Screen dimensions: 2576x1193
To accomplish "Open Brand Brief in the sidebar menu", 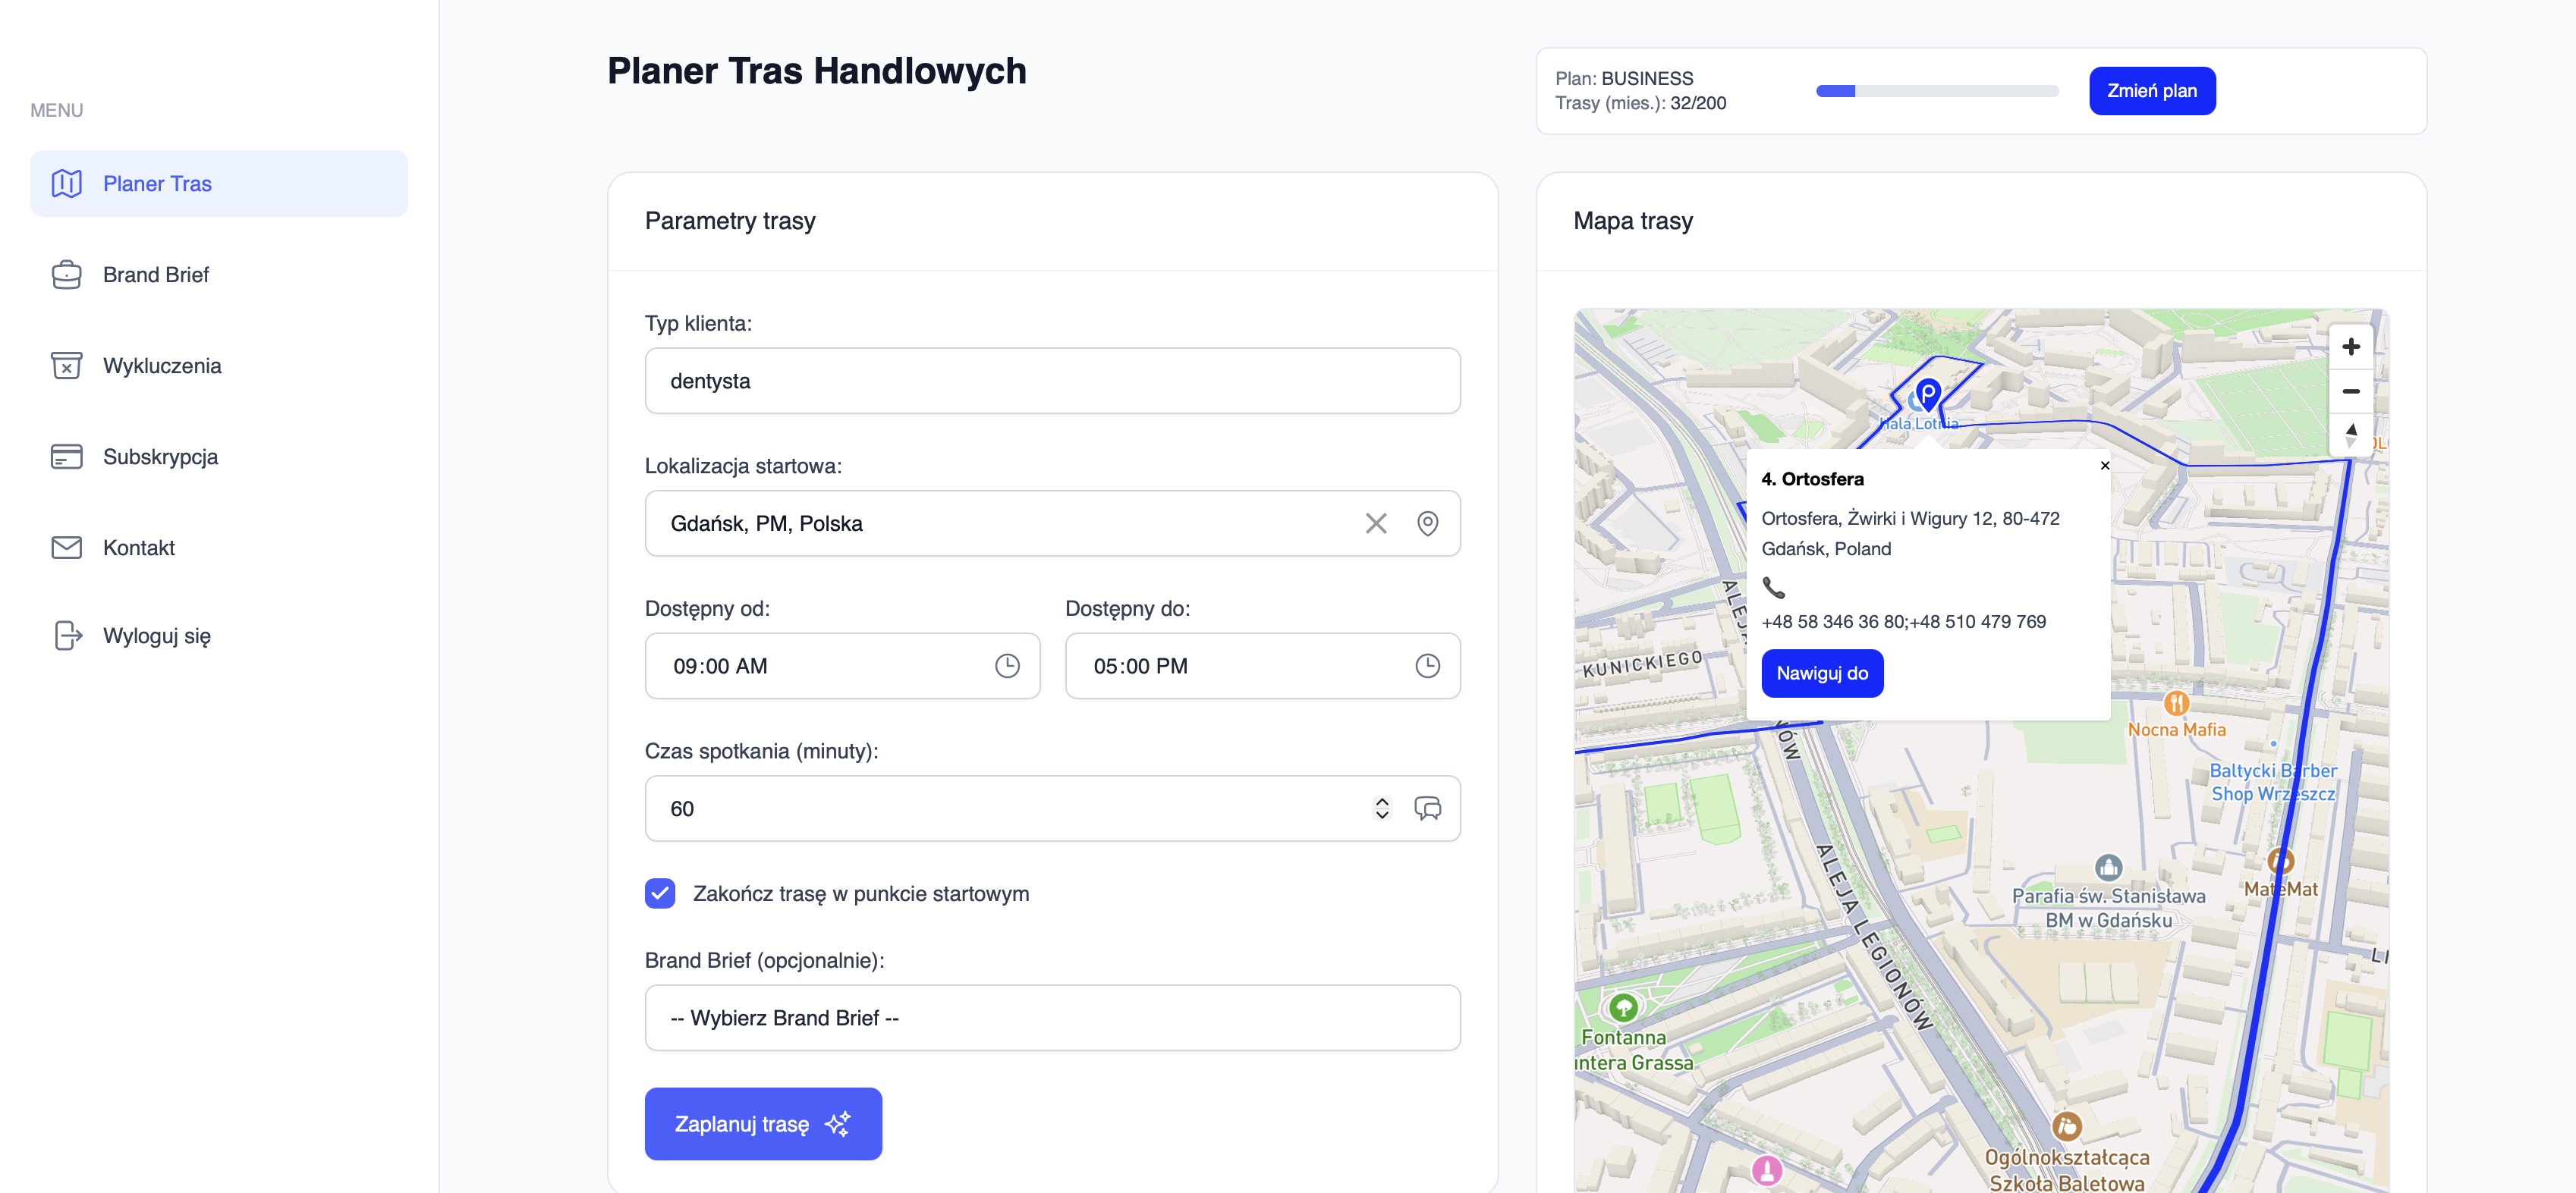I will coord(156,275).
